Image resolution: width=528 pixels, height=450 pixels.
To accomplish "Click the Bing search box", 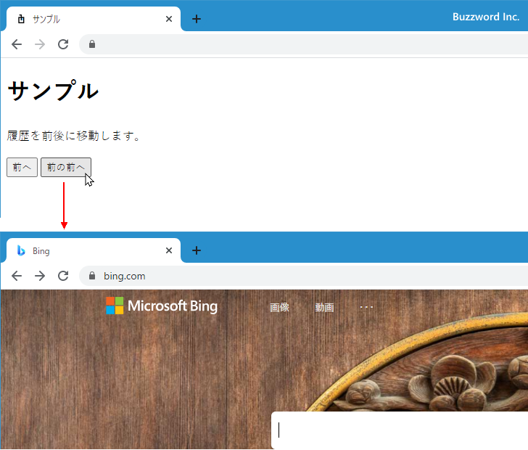I will point(400,430).
